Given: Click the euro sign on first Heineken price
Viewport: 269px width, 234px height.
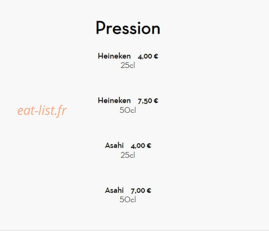Looking at the screenshot, I should pos(156,56).
